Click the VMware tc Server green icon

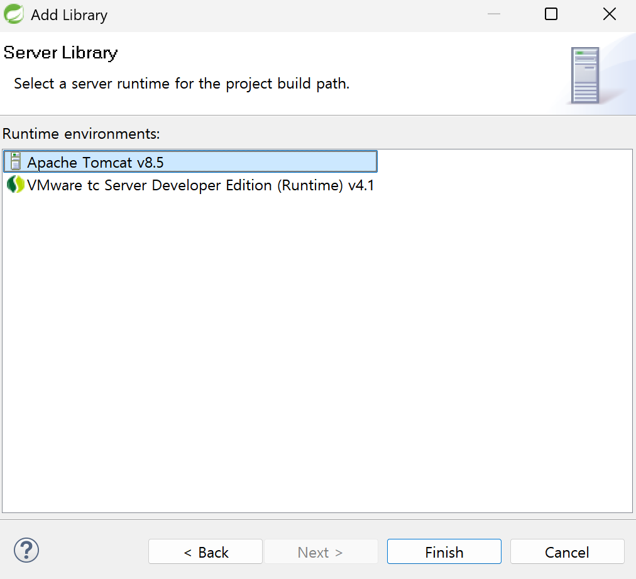click(x=16, y=185)
